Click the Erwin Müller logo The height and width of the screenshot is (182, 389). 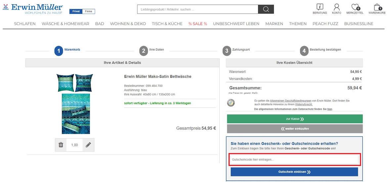33,9
